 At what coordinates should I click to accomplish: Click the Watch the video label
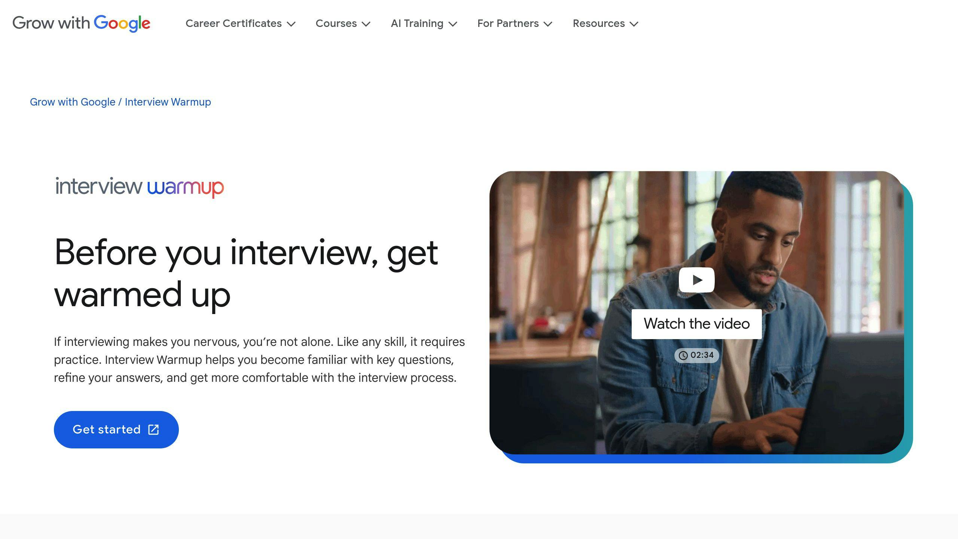(x=697, y=324)
